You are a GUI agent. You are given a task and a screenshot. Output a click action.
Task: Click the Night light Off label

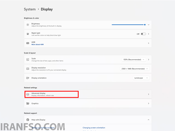coord(138,34)
